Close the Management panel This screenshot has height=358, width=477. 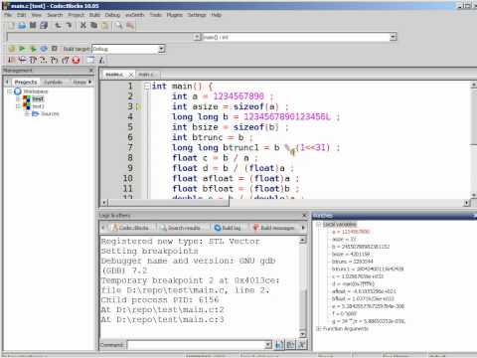click(x=91, y=71)
